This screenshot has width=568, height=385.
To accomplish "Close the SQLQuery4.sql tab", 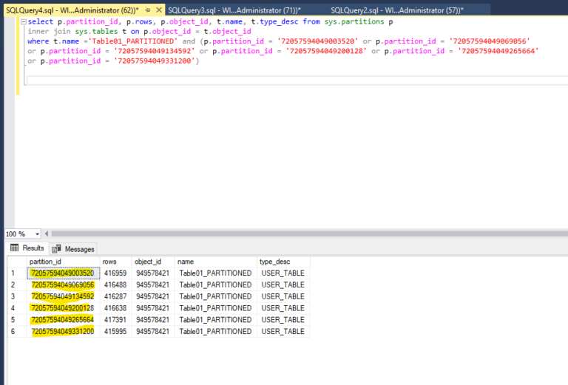I will [159, 10].
